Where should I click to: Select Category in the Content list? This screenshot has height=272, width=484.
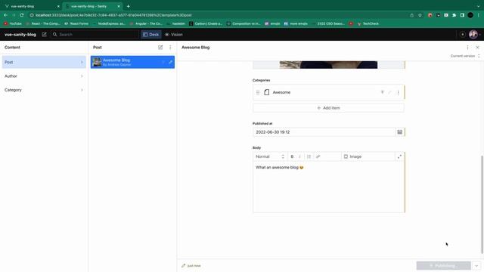pyautogui.click(x=44, y=90)
